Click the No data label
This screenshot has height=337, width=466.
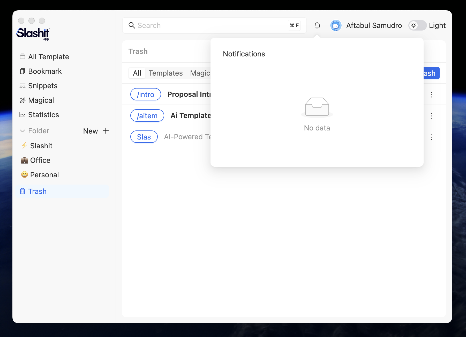tap(317, 128)
